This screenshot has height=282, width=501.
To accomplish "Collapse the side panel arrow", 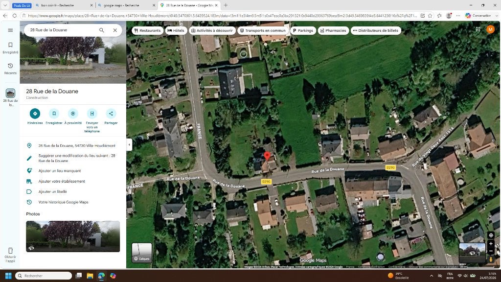I will pos(129,144).
